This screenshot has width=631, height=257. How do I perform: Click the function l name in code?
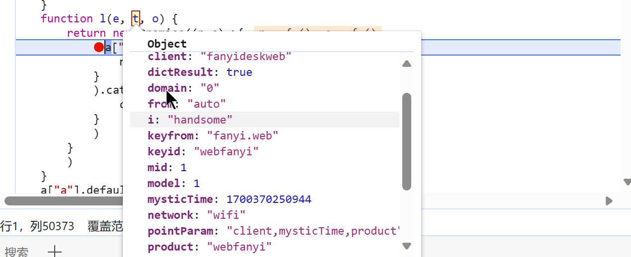[x=103, y=19]
